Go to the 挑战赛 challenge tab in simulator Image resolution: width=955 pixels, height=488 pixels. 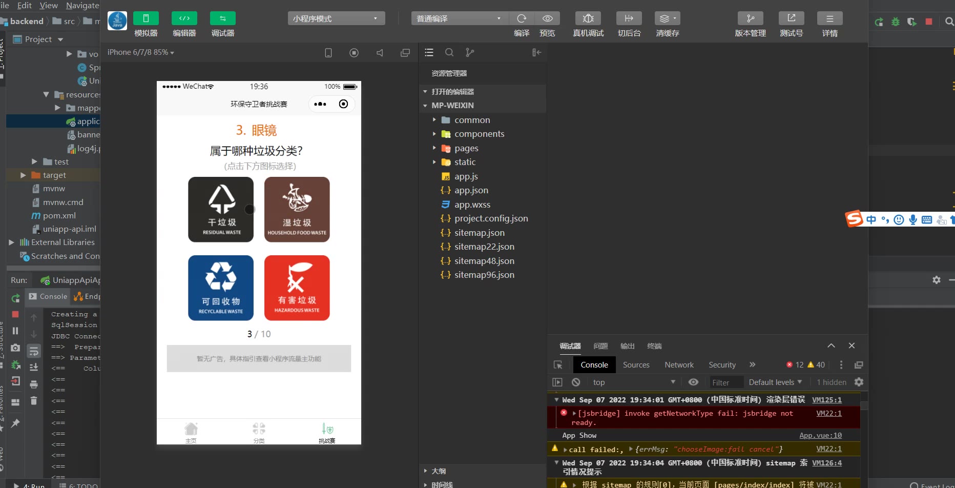pyautogui.click(x=327, y=433)
